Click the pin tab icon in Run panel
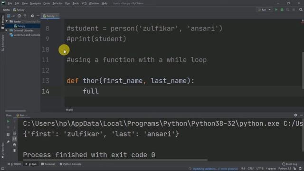The image size is (304, 171). [8, 142]
